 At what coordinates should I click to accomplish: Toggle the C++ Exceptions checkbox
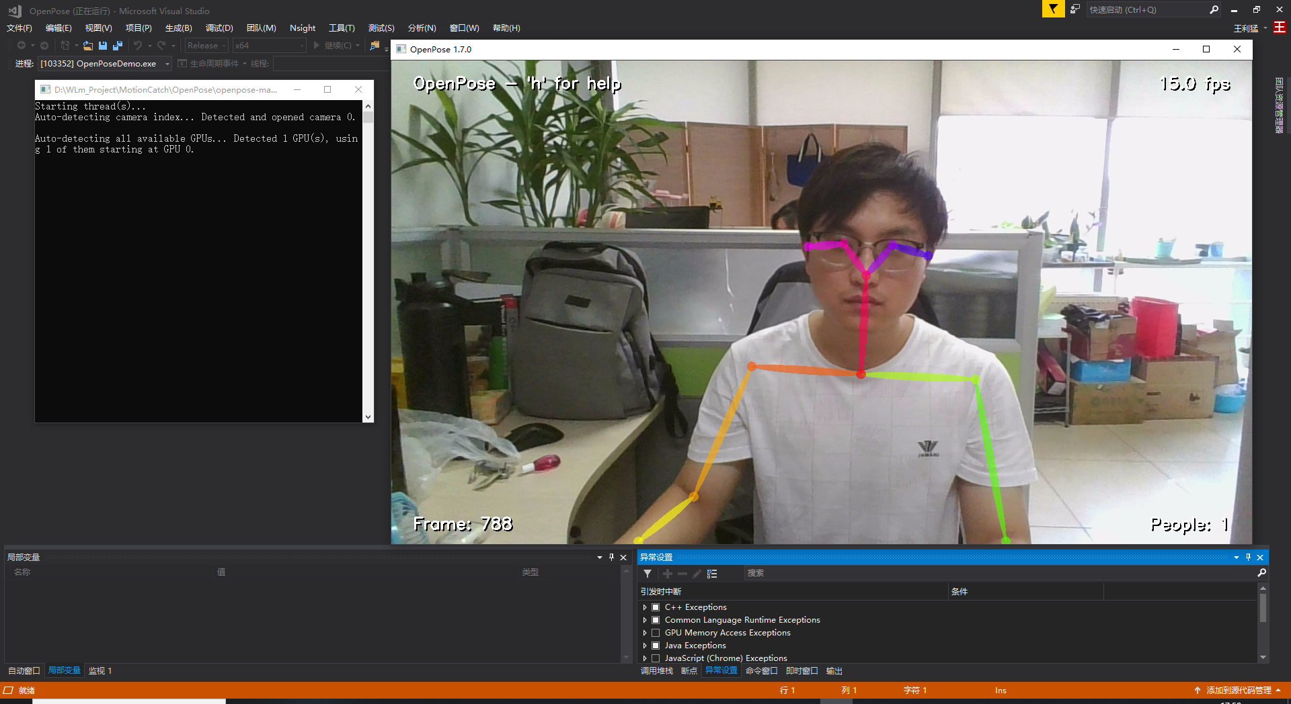tap(656, 607)
